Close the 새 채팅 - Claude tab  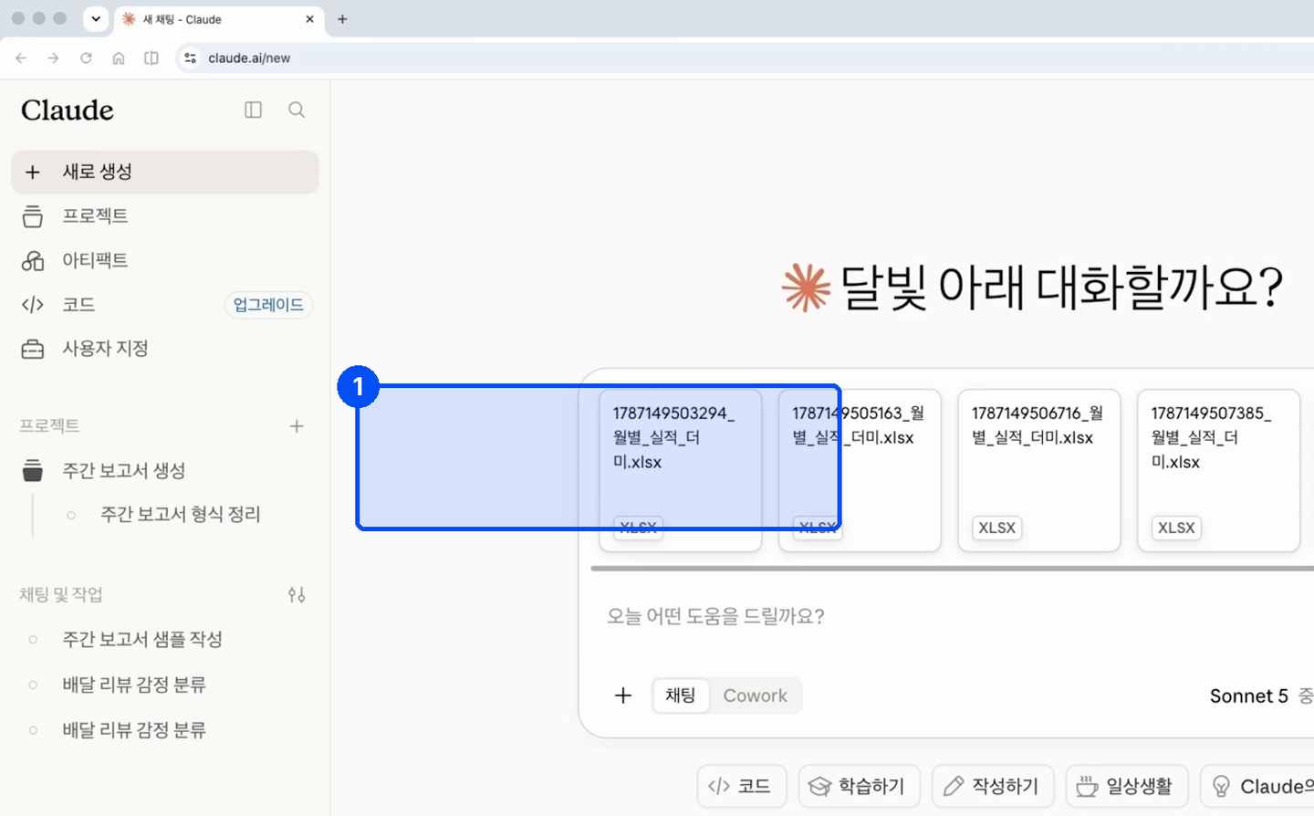tap(309, 19)
